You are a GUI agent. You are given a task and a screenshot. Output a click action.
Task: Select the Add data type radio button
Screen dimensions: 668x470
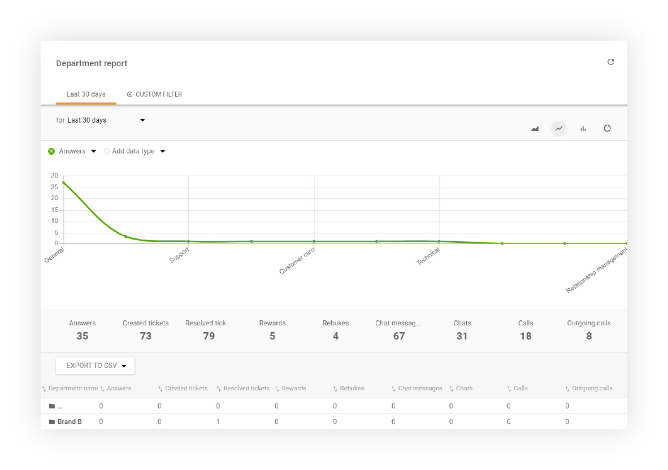[x=107, y=151]
